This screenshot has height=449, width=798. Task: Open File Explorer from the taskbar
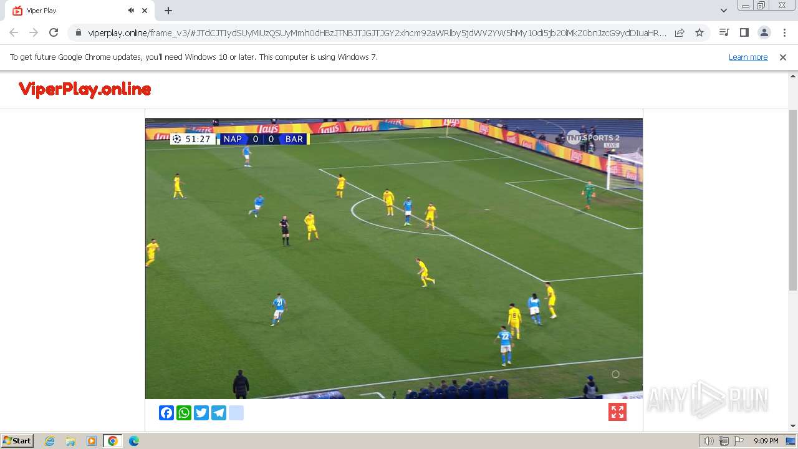point(70,441)
